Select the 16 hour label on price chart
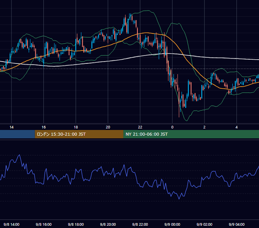 tap(43, 127)
